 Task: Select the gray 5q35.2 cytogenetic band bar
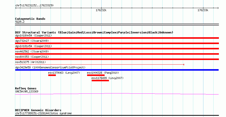pyautogui.click(x=117, y=25)
